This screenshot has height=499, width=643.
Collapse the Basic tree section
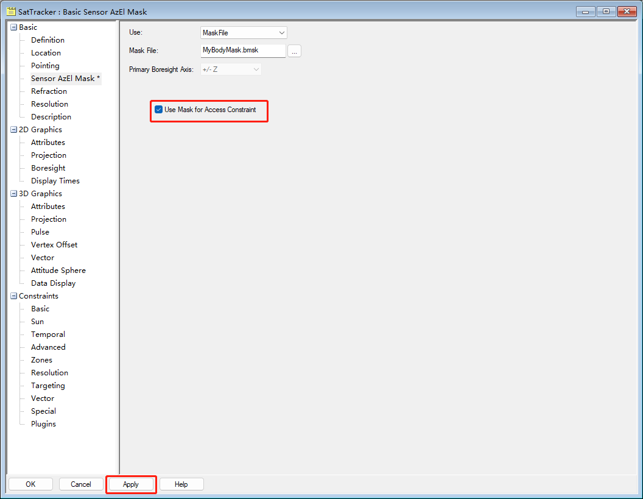(13, 27)
